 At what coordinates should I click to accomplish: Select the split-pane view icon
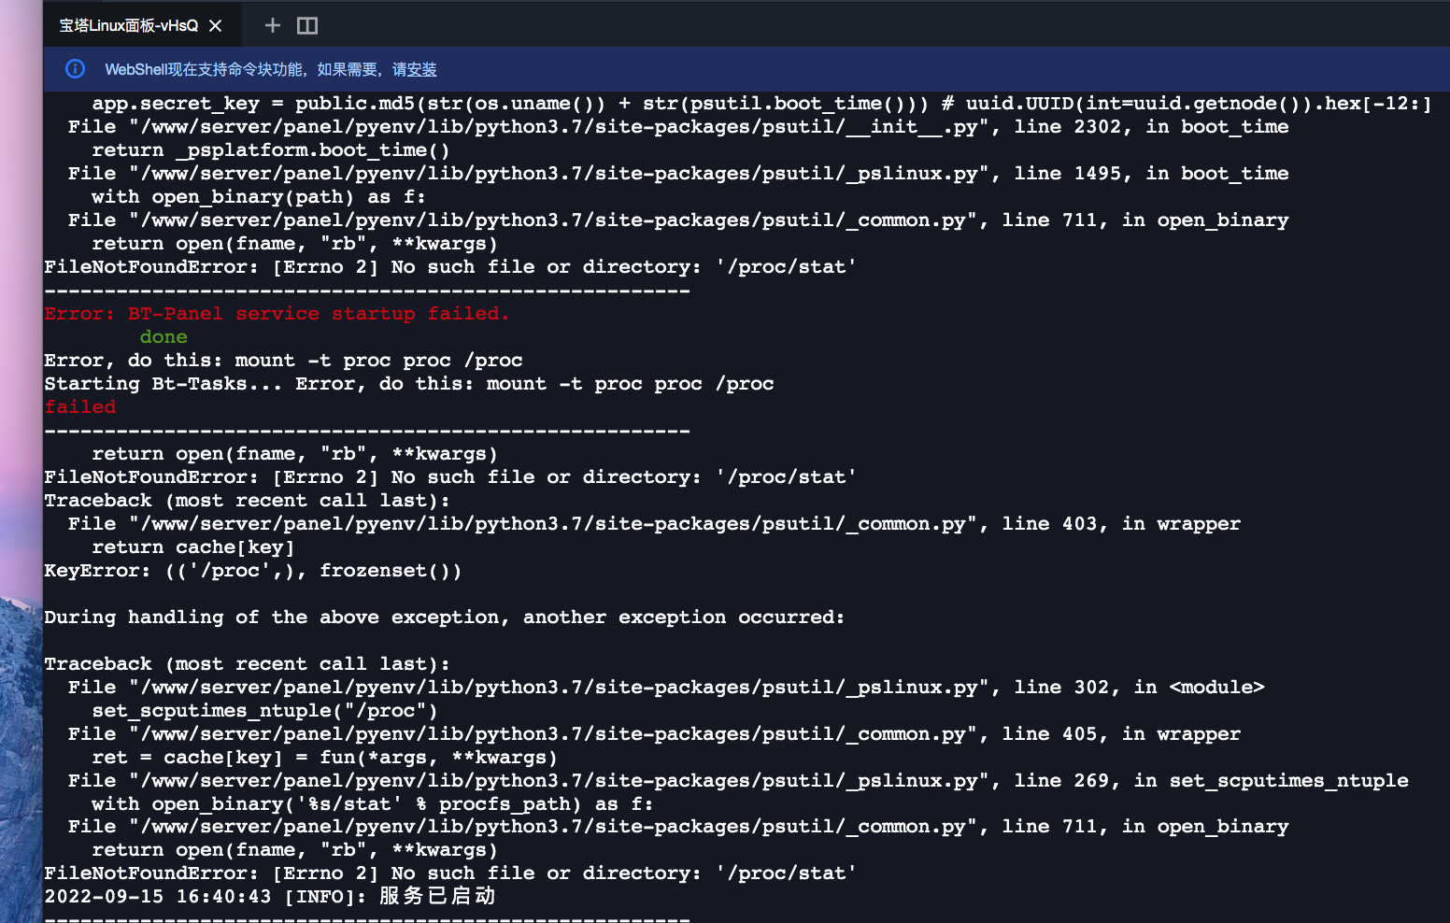tap(306, 25)
